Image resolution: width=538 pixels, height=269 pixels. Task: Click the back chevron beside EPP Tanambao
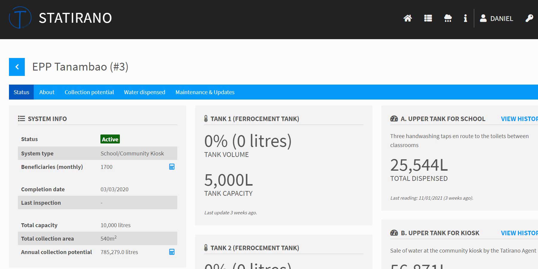[17, 67]
